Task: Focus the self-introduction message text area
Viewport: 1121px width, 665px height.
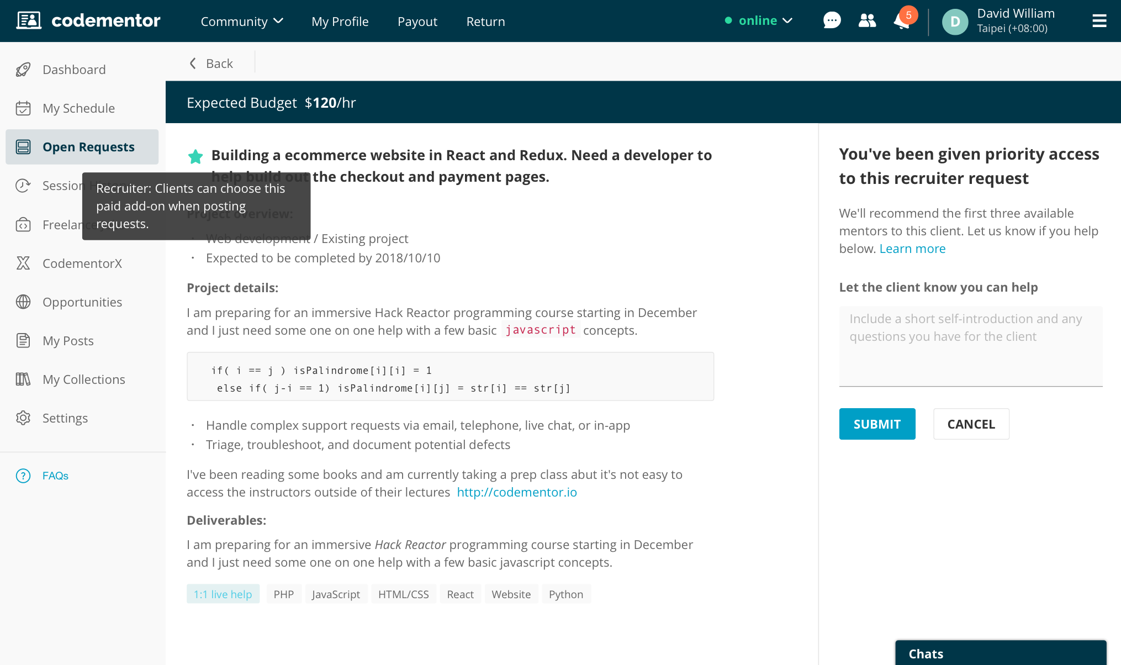Action: (x=971, y=346)
